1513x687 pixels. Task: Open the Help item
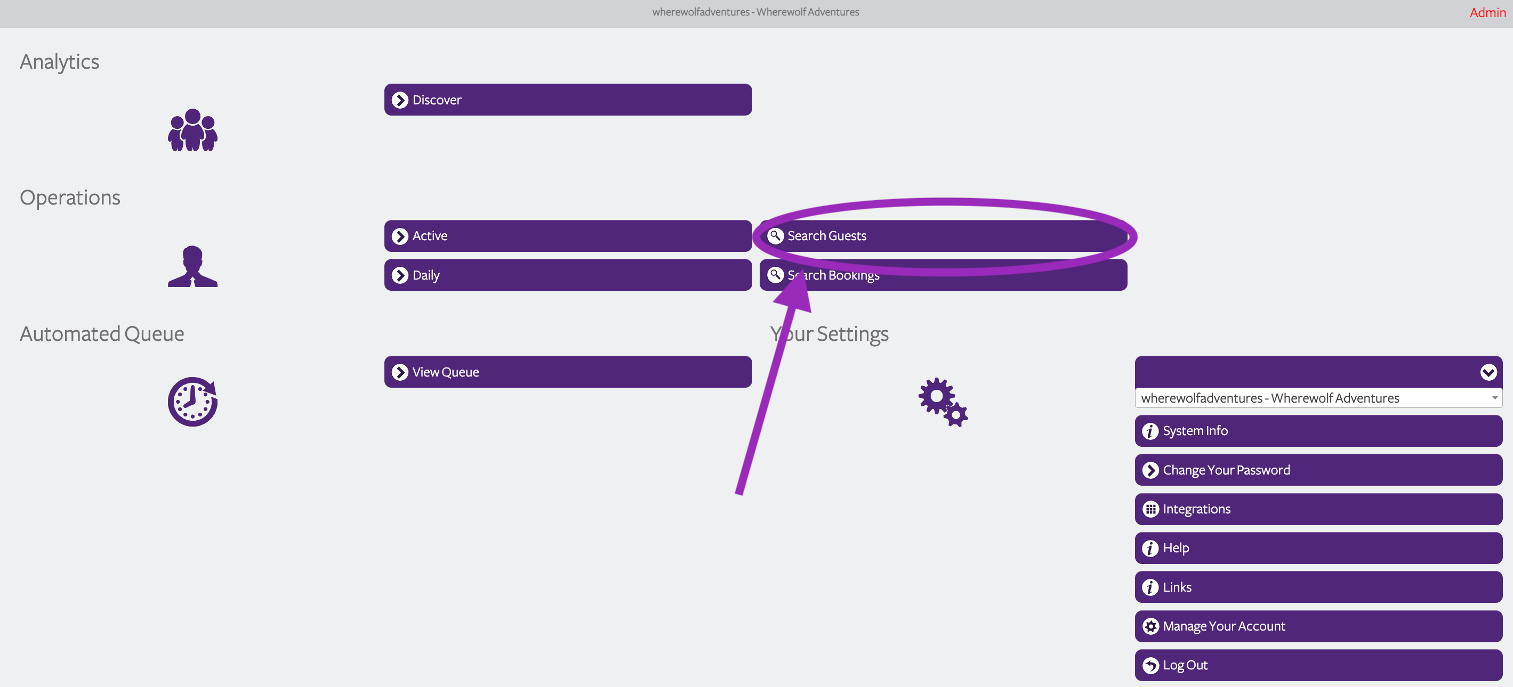click(x=1318, y=548)
